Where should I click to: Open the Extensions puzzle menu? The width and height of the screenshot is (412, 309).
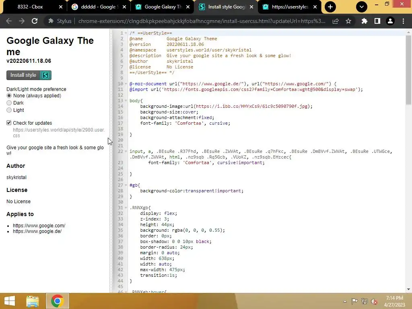coord(364,21)
